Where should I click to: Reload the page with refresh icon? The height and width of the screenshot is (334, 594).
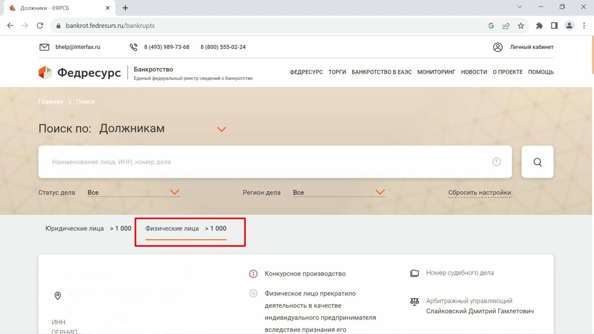click(40, 26)
